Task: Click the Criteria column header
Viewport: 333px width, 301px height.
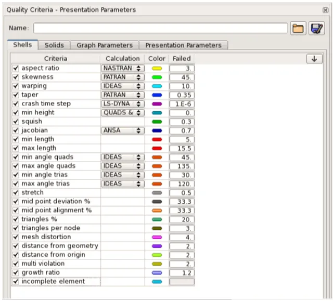Action: [x=56, y=59]
